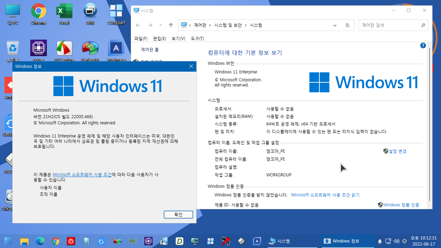Click the vertical scrollbar in 시스템 window
This screenshot has height=248, width=441.
pos(430,124)
